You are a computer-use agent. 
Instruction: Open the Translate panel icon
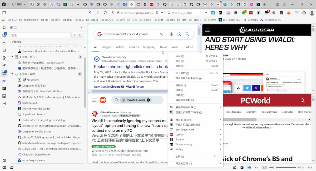(x=4, y=66)
